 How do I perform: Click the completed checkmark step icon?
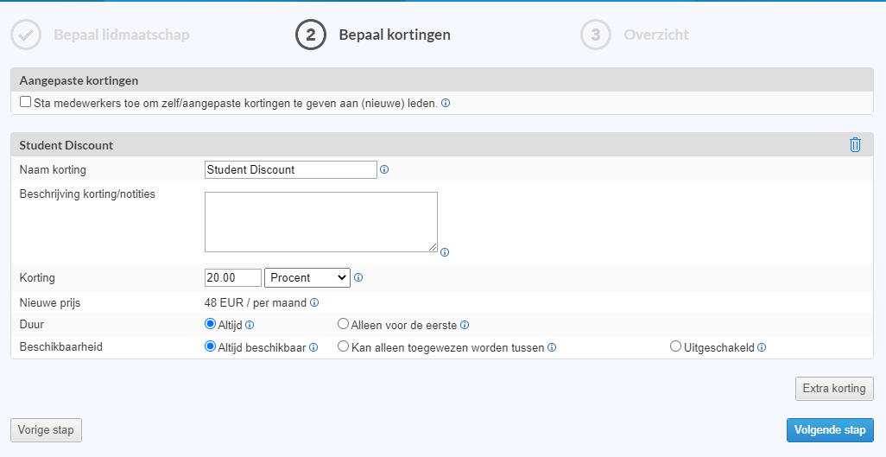coord(26,35)
